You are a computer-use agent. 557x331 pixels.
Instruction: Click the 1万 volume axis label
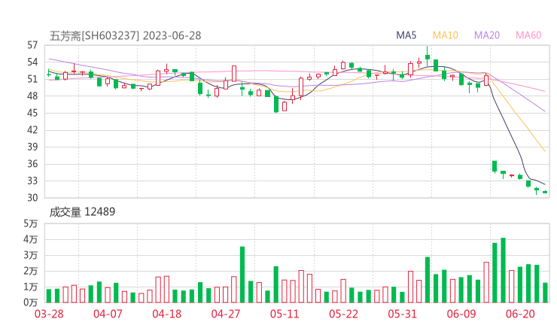coord(31,287)
